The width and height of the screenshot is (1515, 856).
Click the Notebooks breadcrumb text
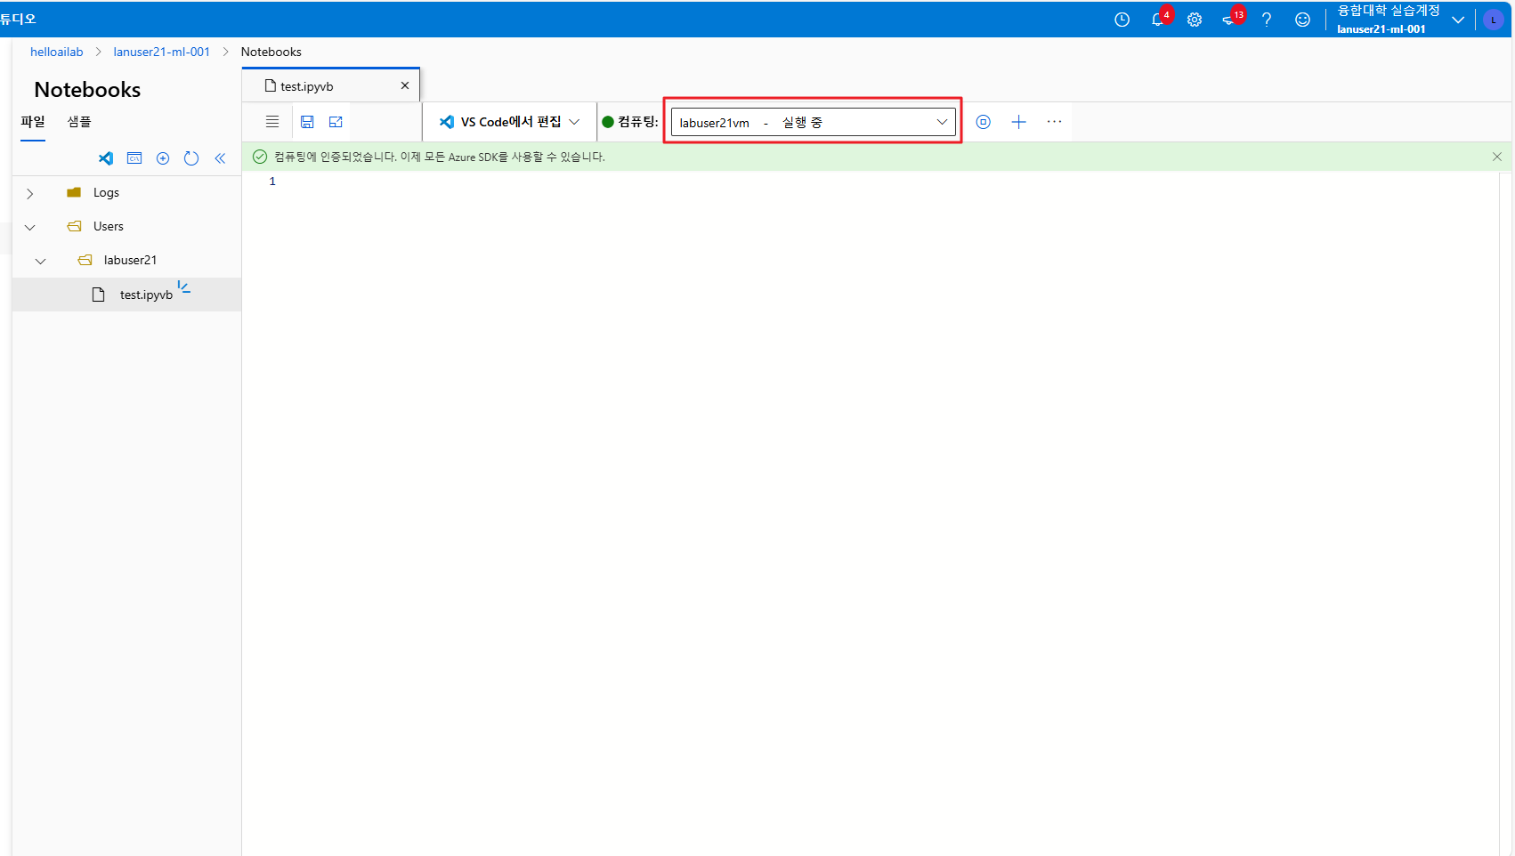pyautogui.click(x=271, y=52)
